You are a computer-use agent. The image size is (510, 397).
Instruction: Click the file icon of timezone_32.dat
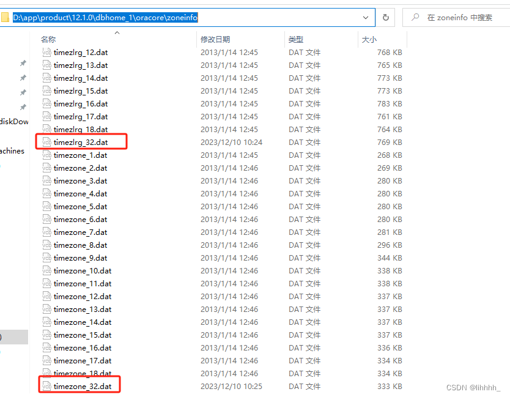[47, 386]
